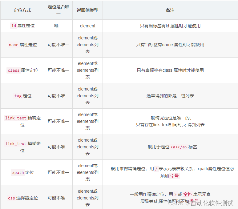Click link_text in the 精确定位 row
Viewport: 238px width, 209px height.
point(16,118)
